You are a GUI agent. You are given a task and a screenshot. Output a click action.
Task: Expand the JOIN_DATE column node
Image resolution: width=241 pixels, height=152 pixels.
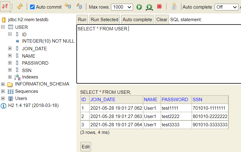coord(10,48)
